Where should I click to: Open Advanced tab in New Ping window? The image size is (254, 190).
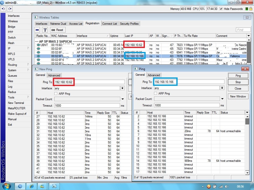click(54, 75)
